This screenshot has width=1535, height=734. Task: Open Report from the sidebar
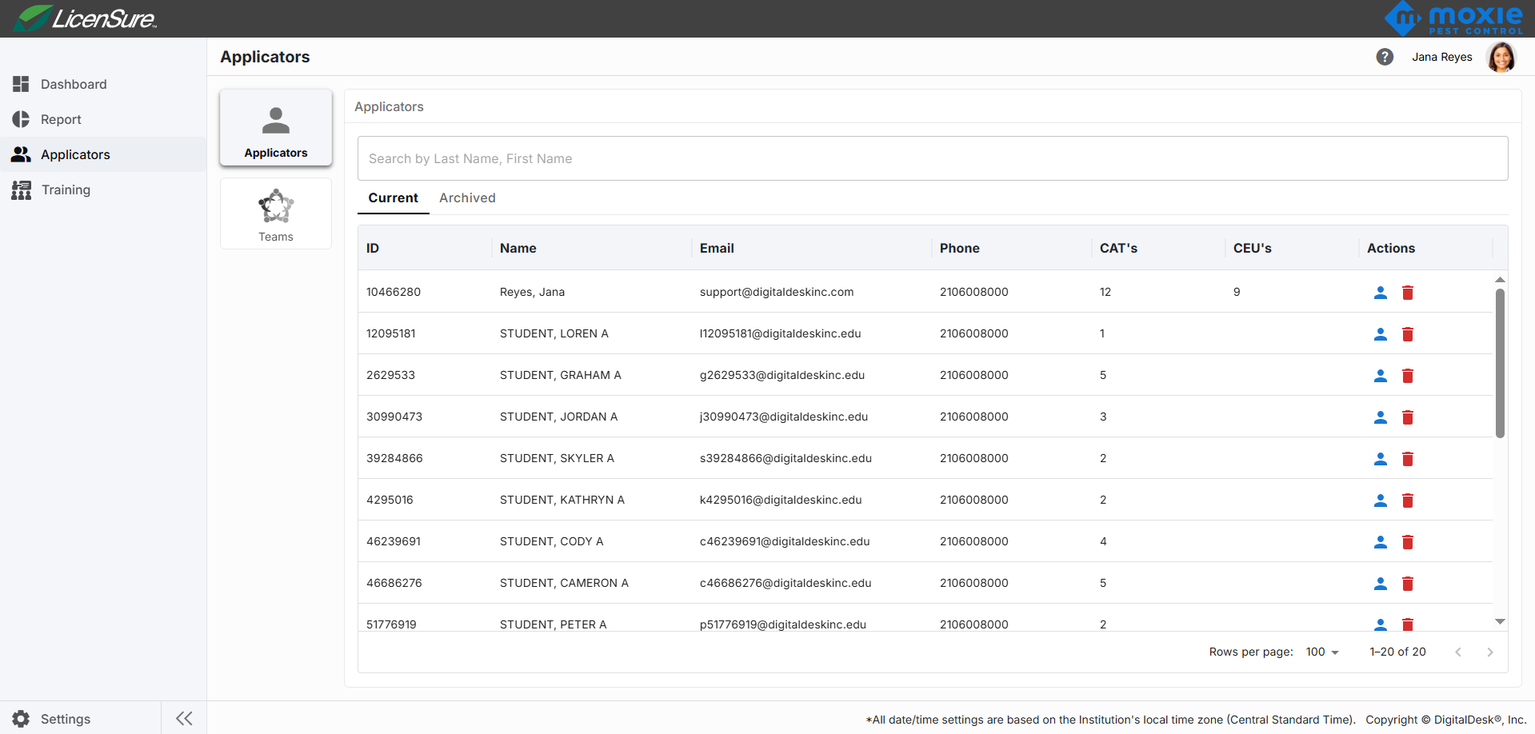[61, 119]
